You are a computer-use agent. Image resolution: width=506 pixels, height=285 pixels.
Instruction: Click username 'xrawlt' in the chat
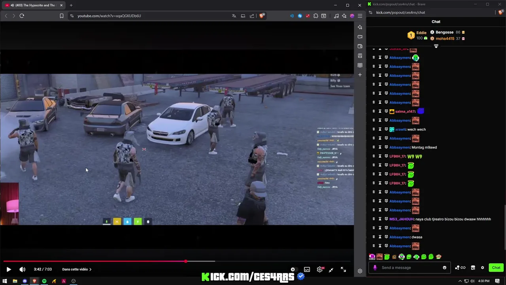coord(400,129)
